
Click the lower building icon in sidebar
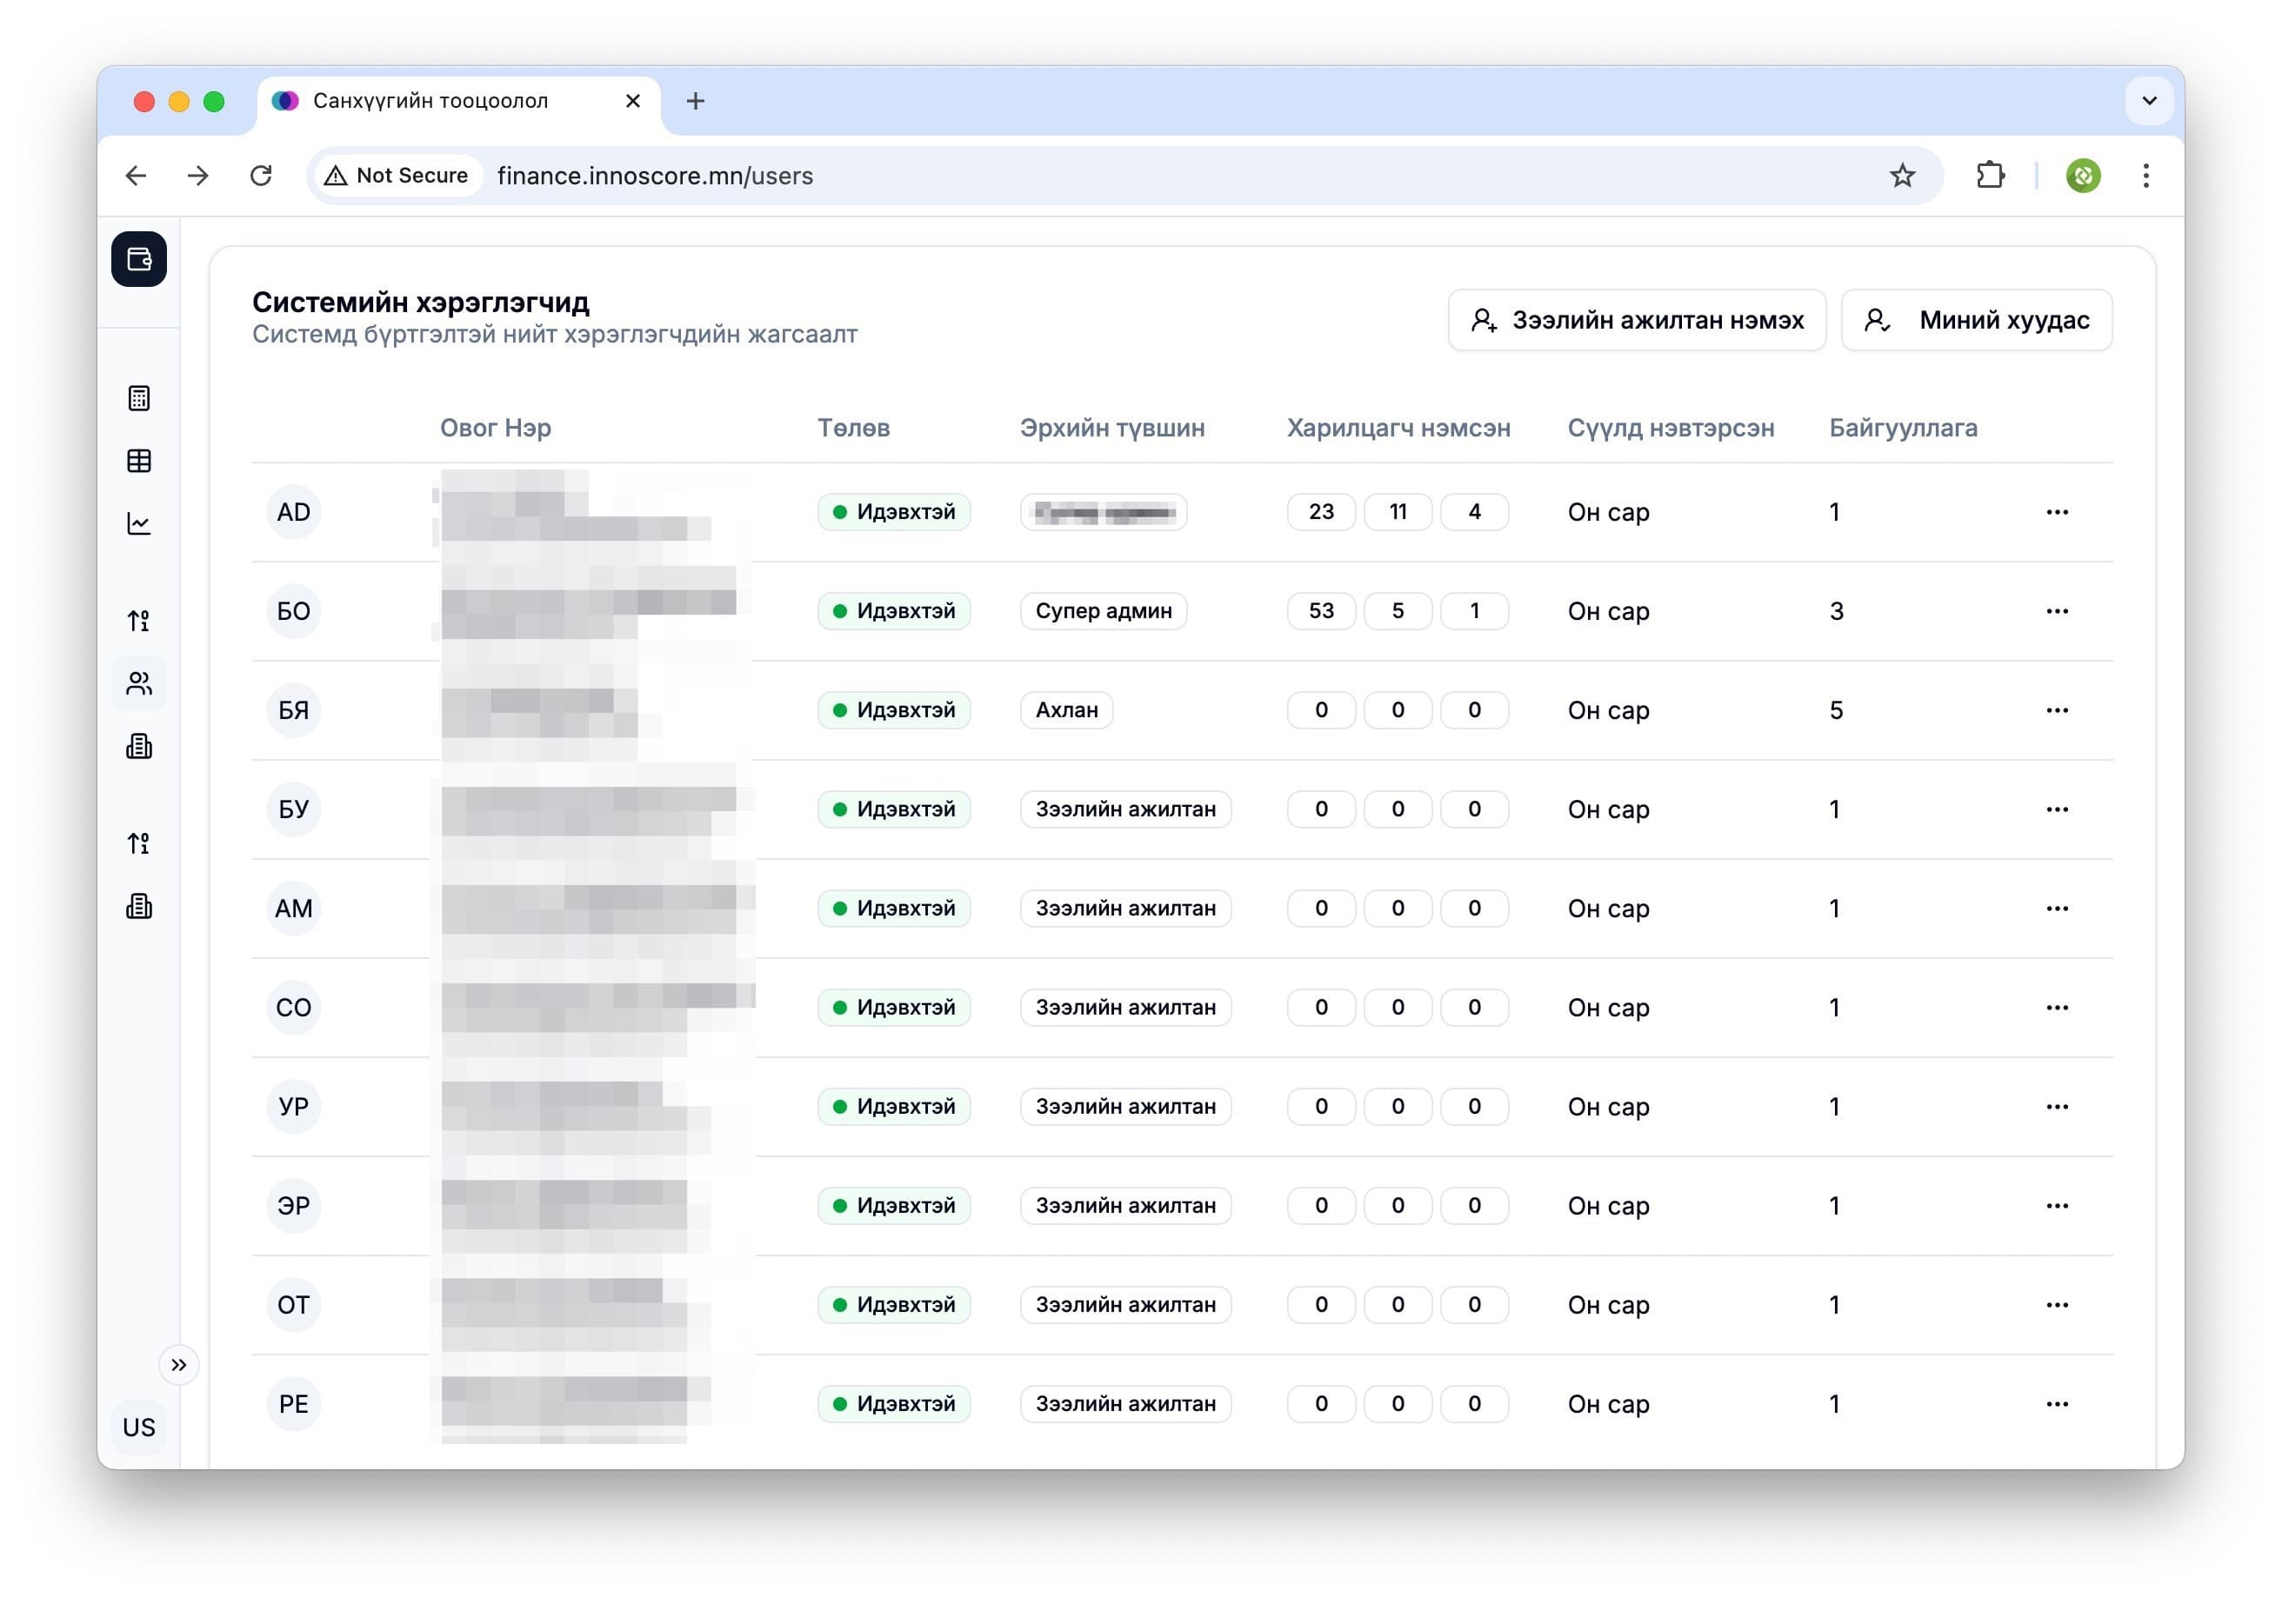click(139, 906)
